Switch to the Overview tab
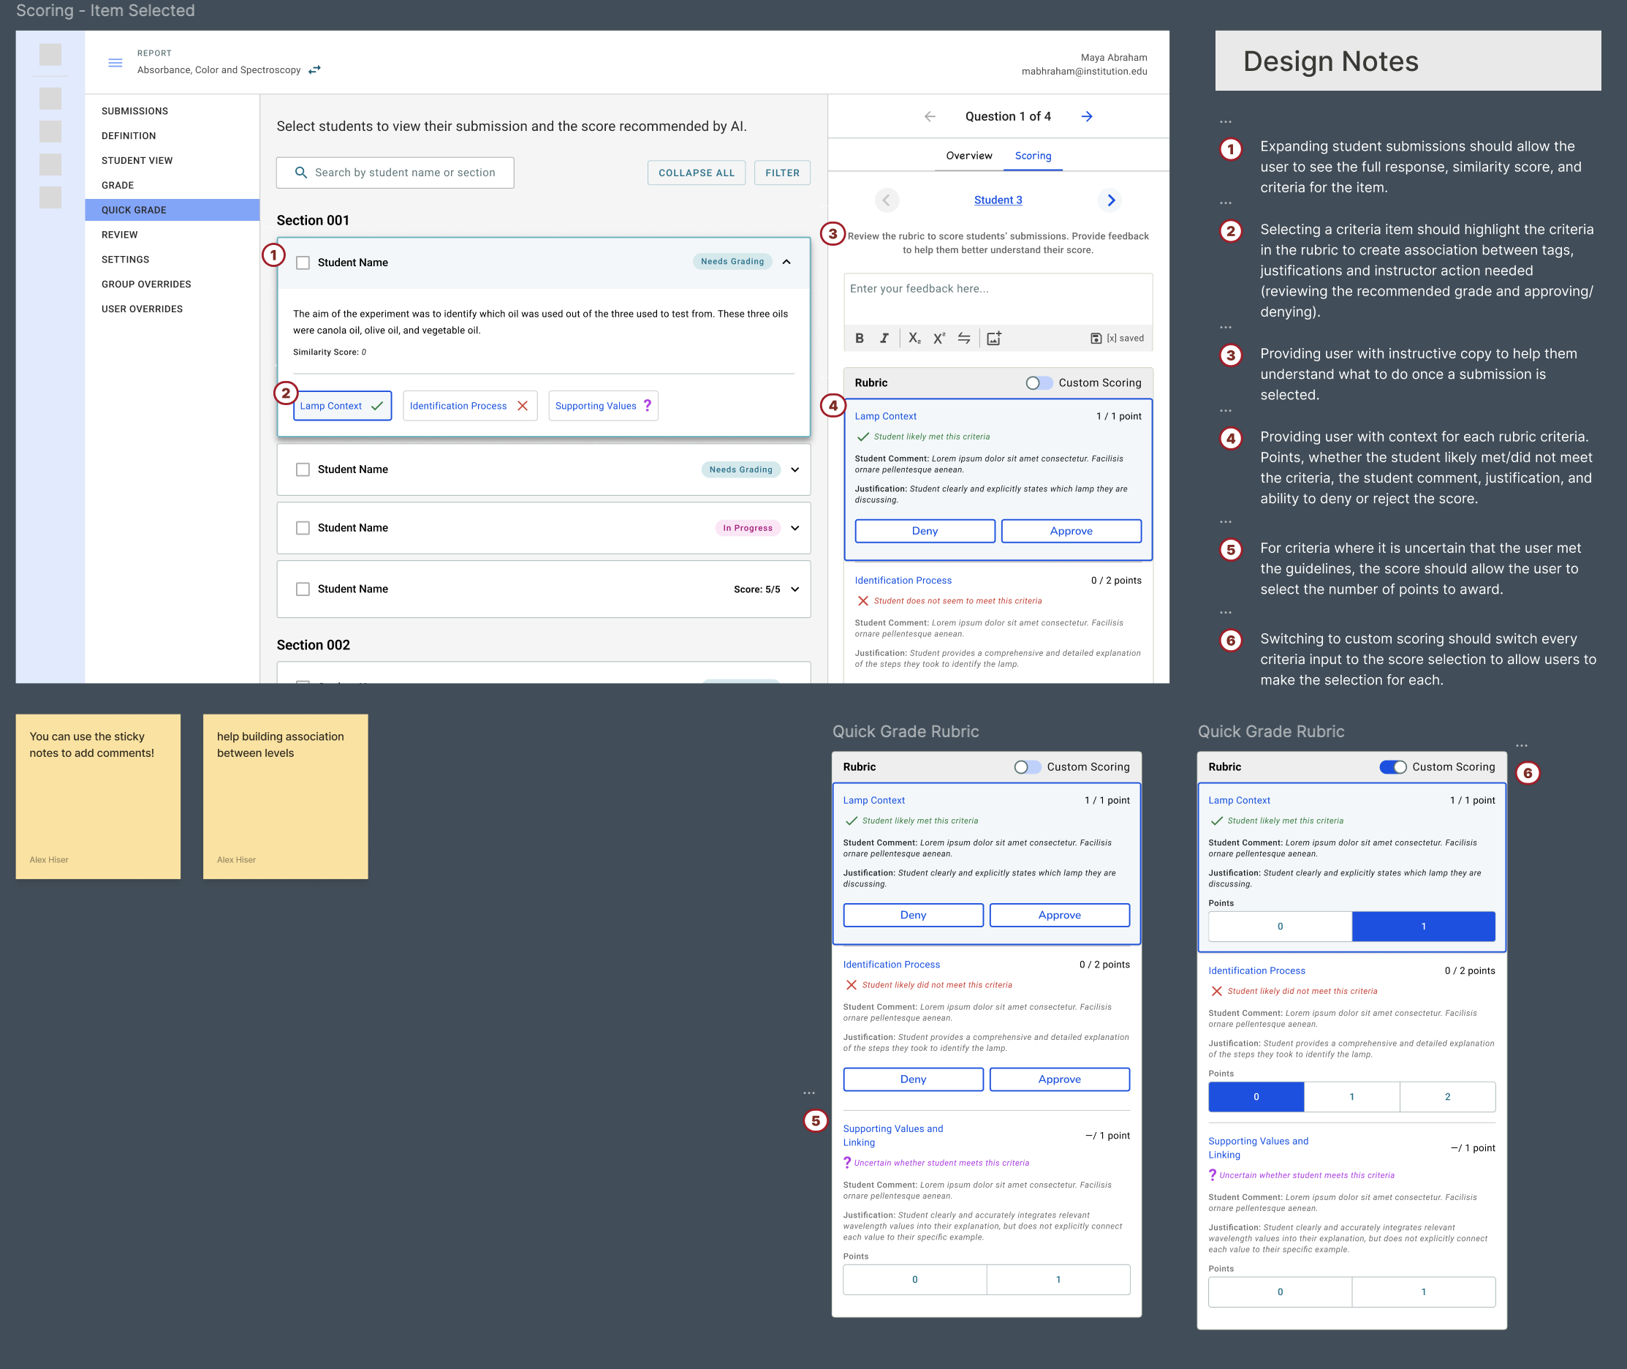Viewport: 1627px width, 1369px height. pyautogui.click(x=968, y=156)
